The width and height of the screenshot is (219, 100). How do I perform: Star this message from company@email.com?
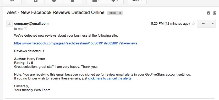click(x=193, y=24)
